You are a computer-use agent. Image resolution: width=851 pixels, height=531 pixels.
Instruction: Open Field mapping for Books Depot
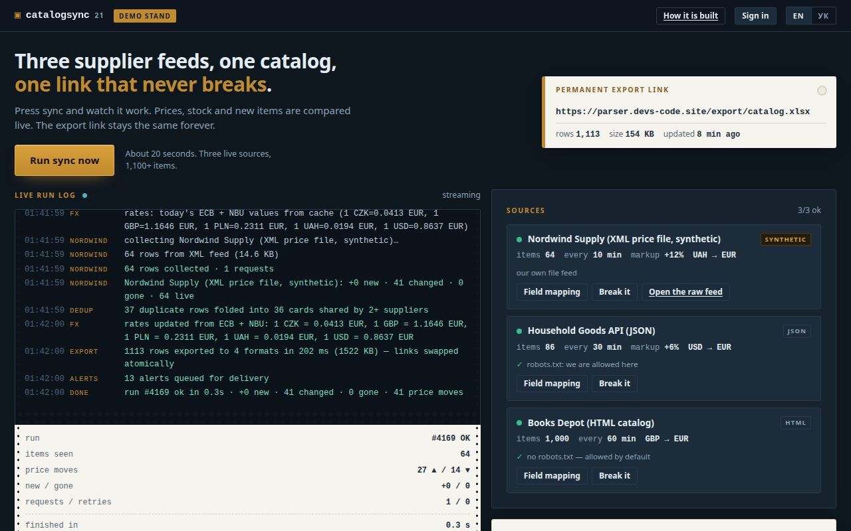[x=552, y=476]
